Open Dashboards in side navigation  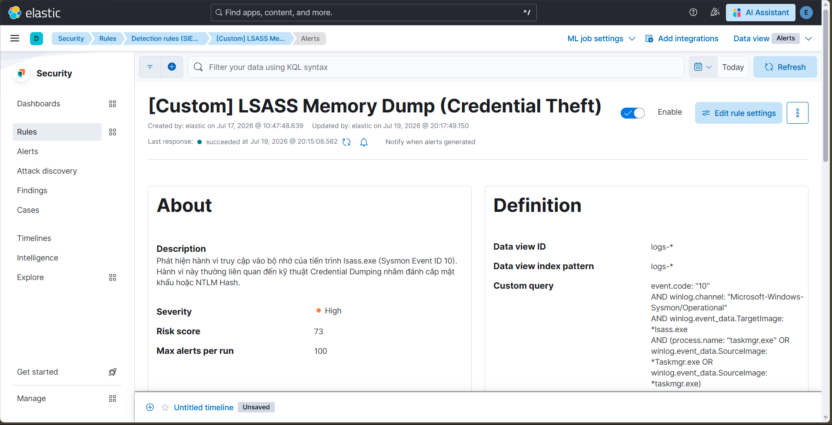click(39, 104)
